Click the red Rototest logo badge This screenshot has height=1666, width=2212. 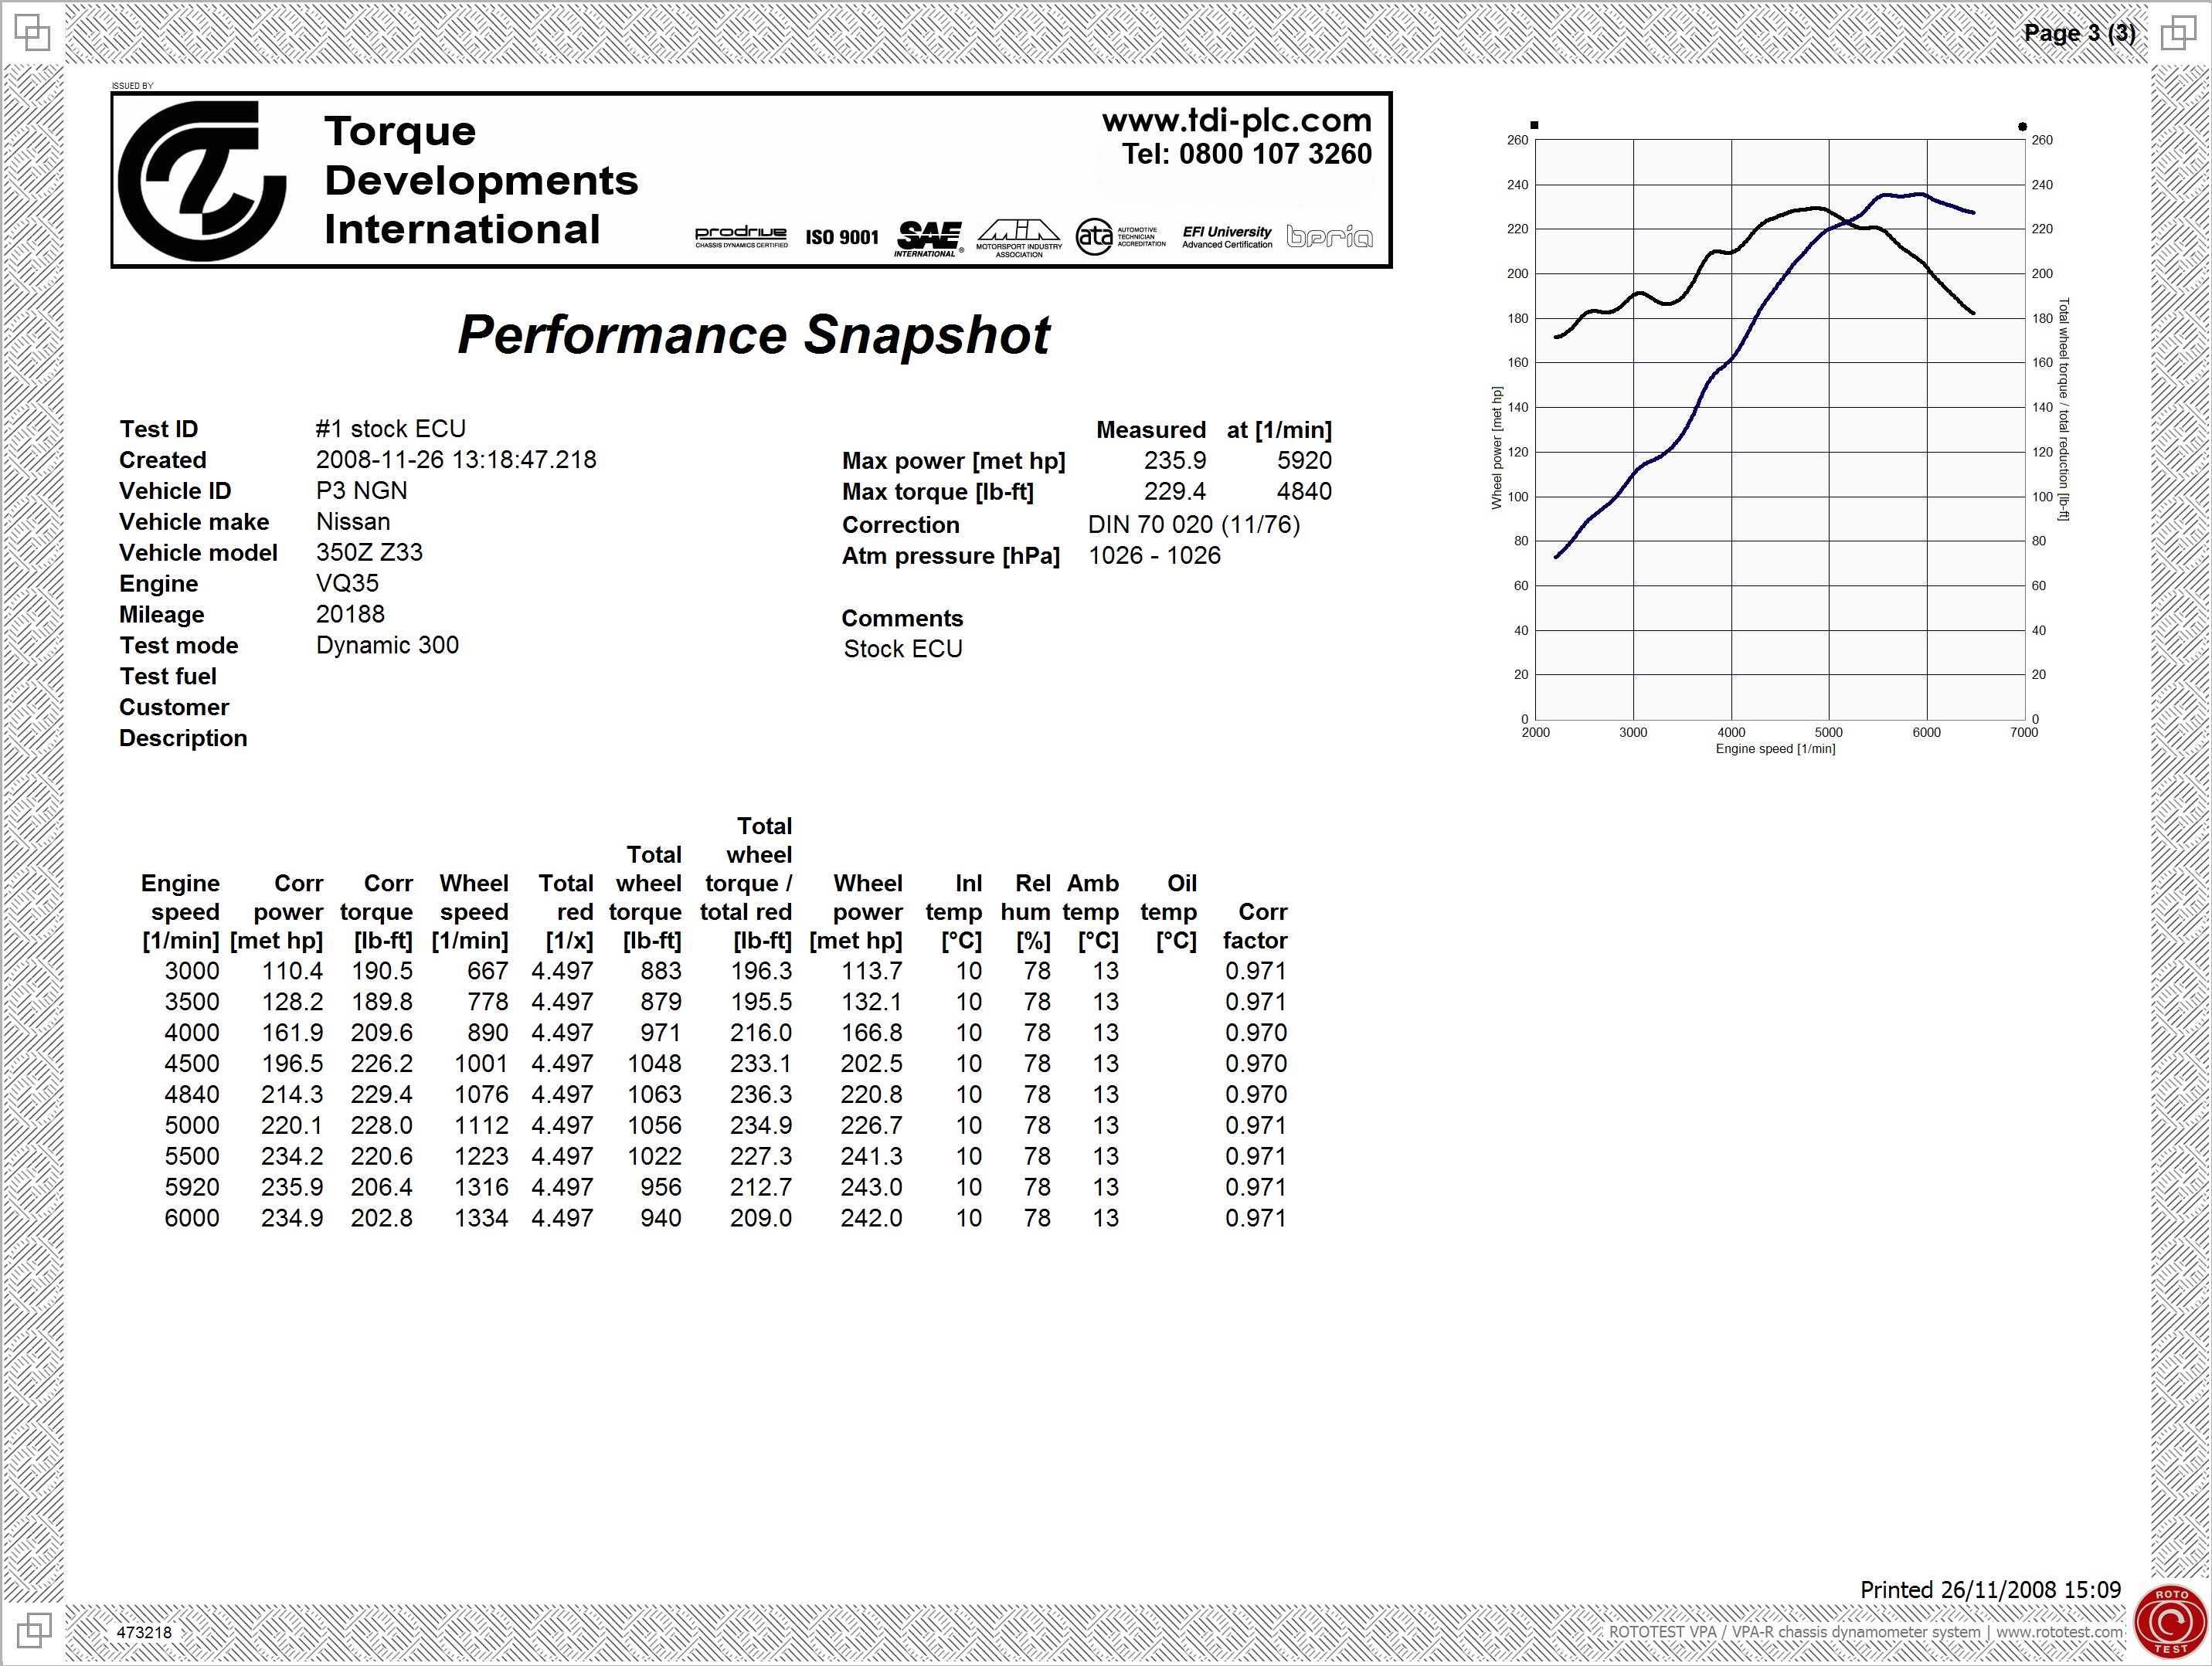(x=2171, y=1621)
